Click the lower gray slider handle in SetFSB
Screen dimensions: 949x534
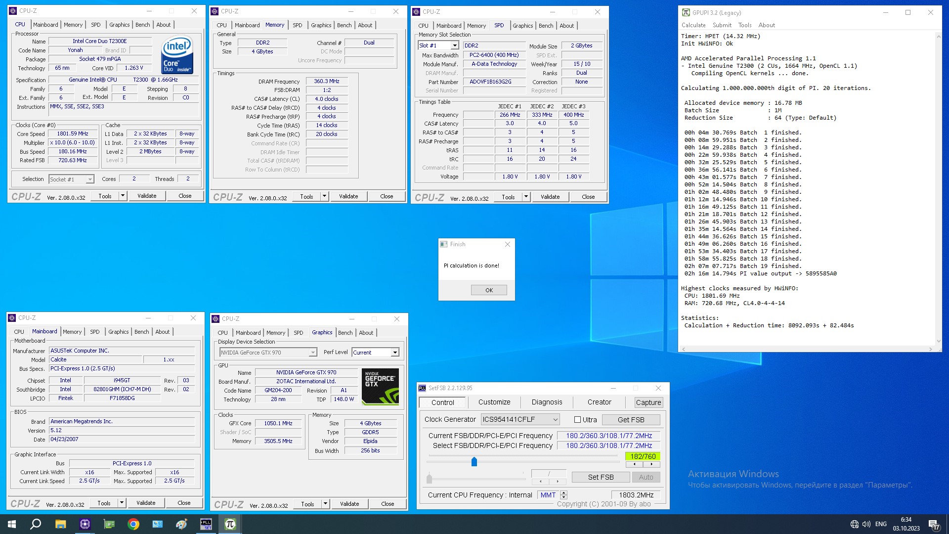point(429,478)
